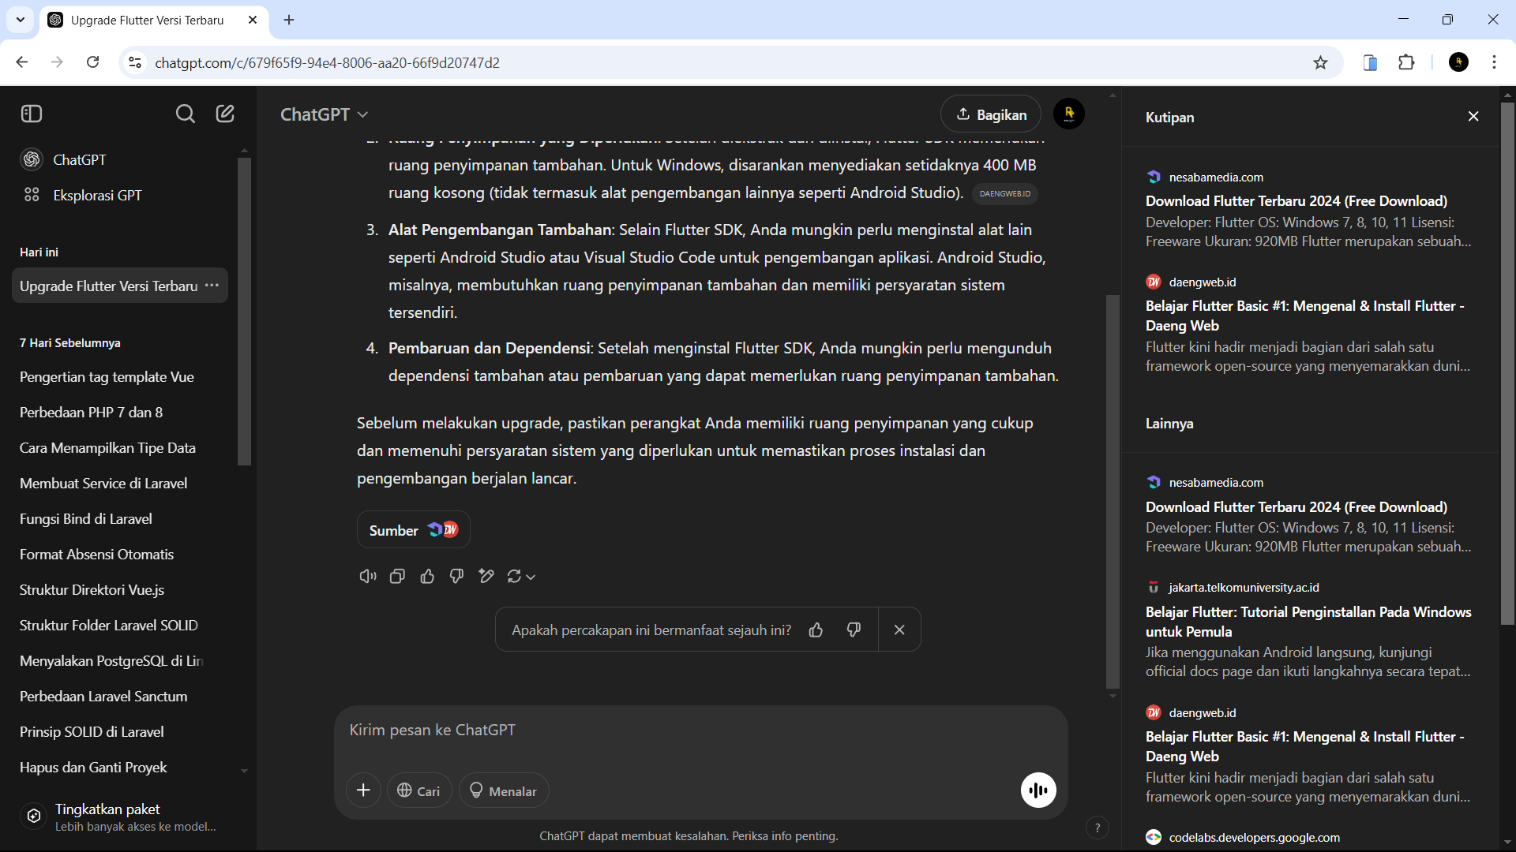The width and height of the screenshot is (1516, 852).
Task: Open codelabs.developers.google.com source entry
Action: (x=1254, y=838)
